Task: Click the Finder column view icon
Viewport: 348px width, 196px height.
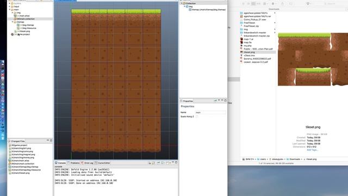Action: pyautogui.click(x=254, y=4)
